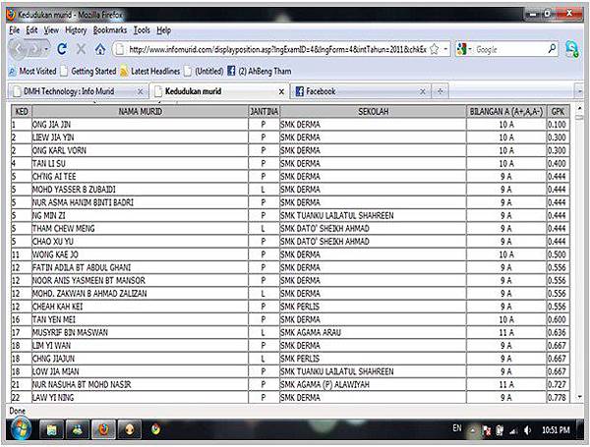
Task: Open a new tab with plus button
Action: (x=440, y=91)
